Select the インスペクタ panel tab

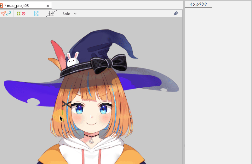198,4
